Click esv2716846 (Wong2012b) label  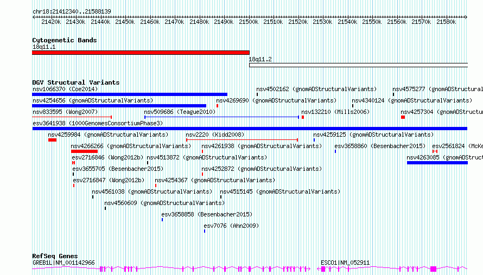tap(107, 157)
